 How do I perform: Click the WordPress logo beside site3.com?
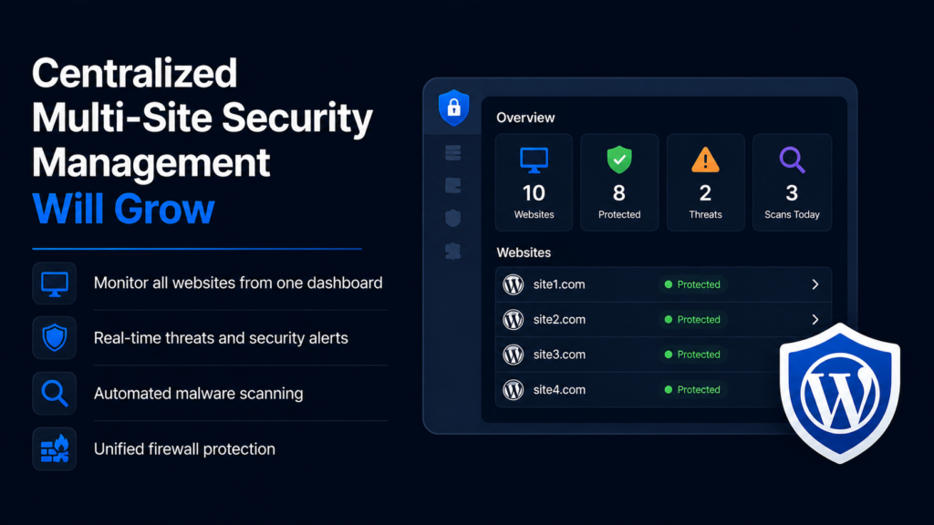click(x=513, y=355)
